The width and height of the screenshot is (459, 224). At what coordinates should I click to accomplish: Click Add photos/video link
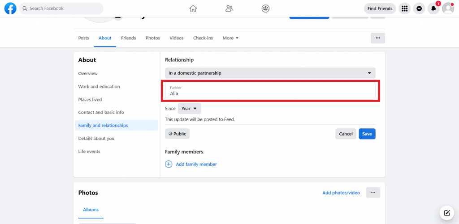341,193
